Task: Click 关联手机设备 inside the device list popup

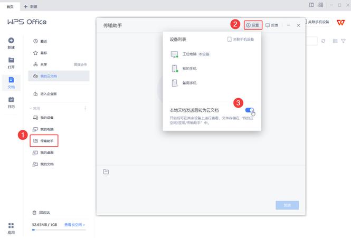Action: pos(240,40)
